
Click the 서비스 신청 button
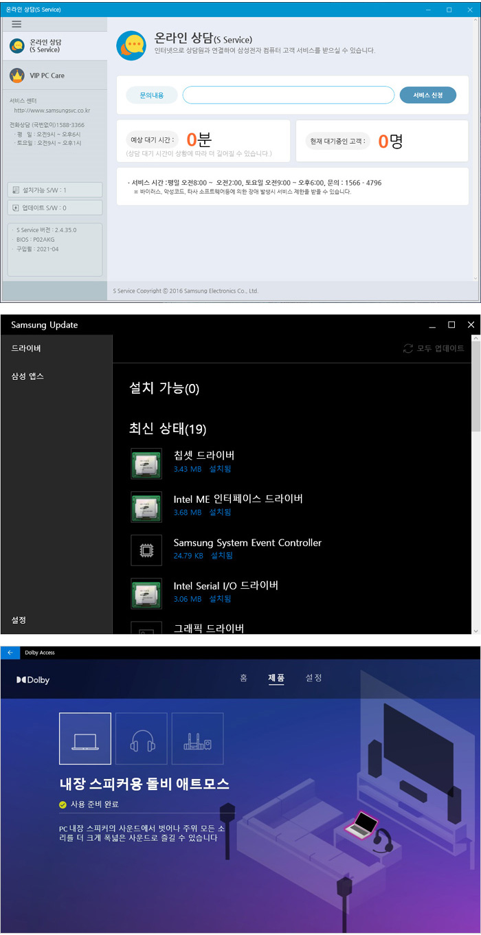pos(428,95)
